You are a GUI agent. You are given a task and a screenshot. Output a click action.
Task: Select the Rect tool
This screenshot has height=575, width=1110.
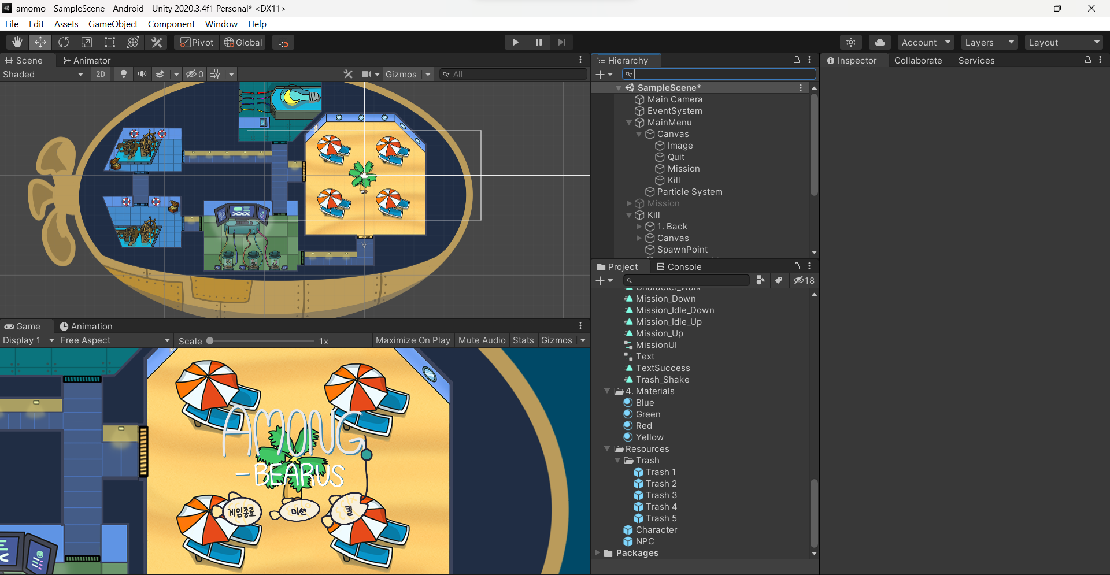(x=110, y=42)
